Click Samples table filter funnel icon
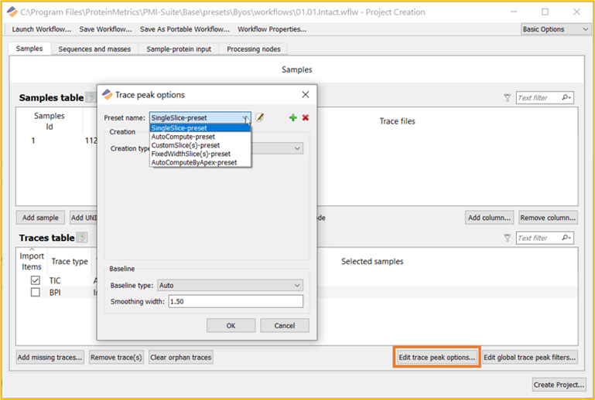Screen dimensions: 595x400 (508, 98)
